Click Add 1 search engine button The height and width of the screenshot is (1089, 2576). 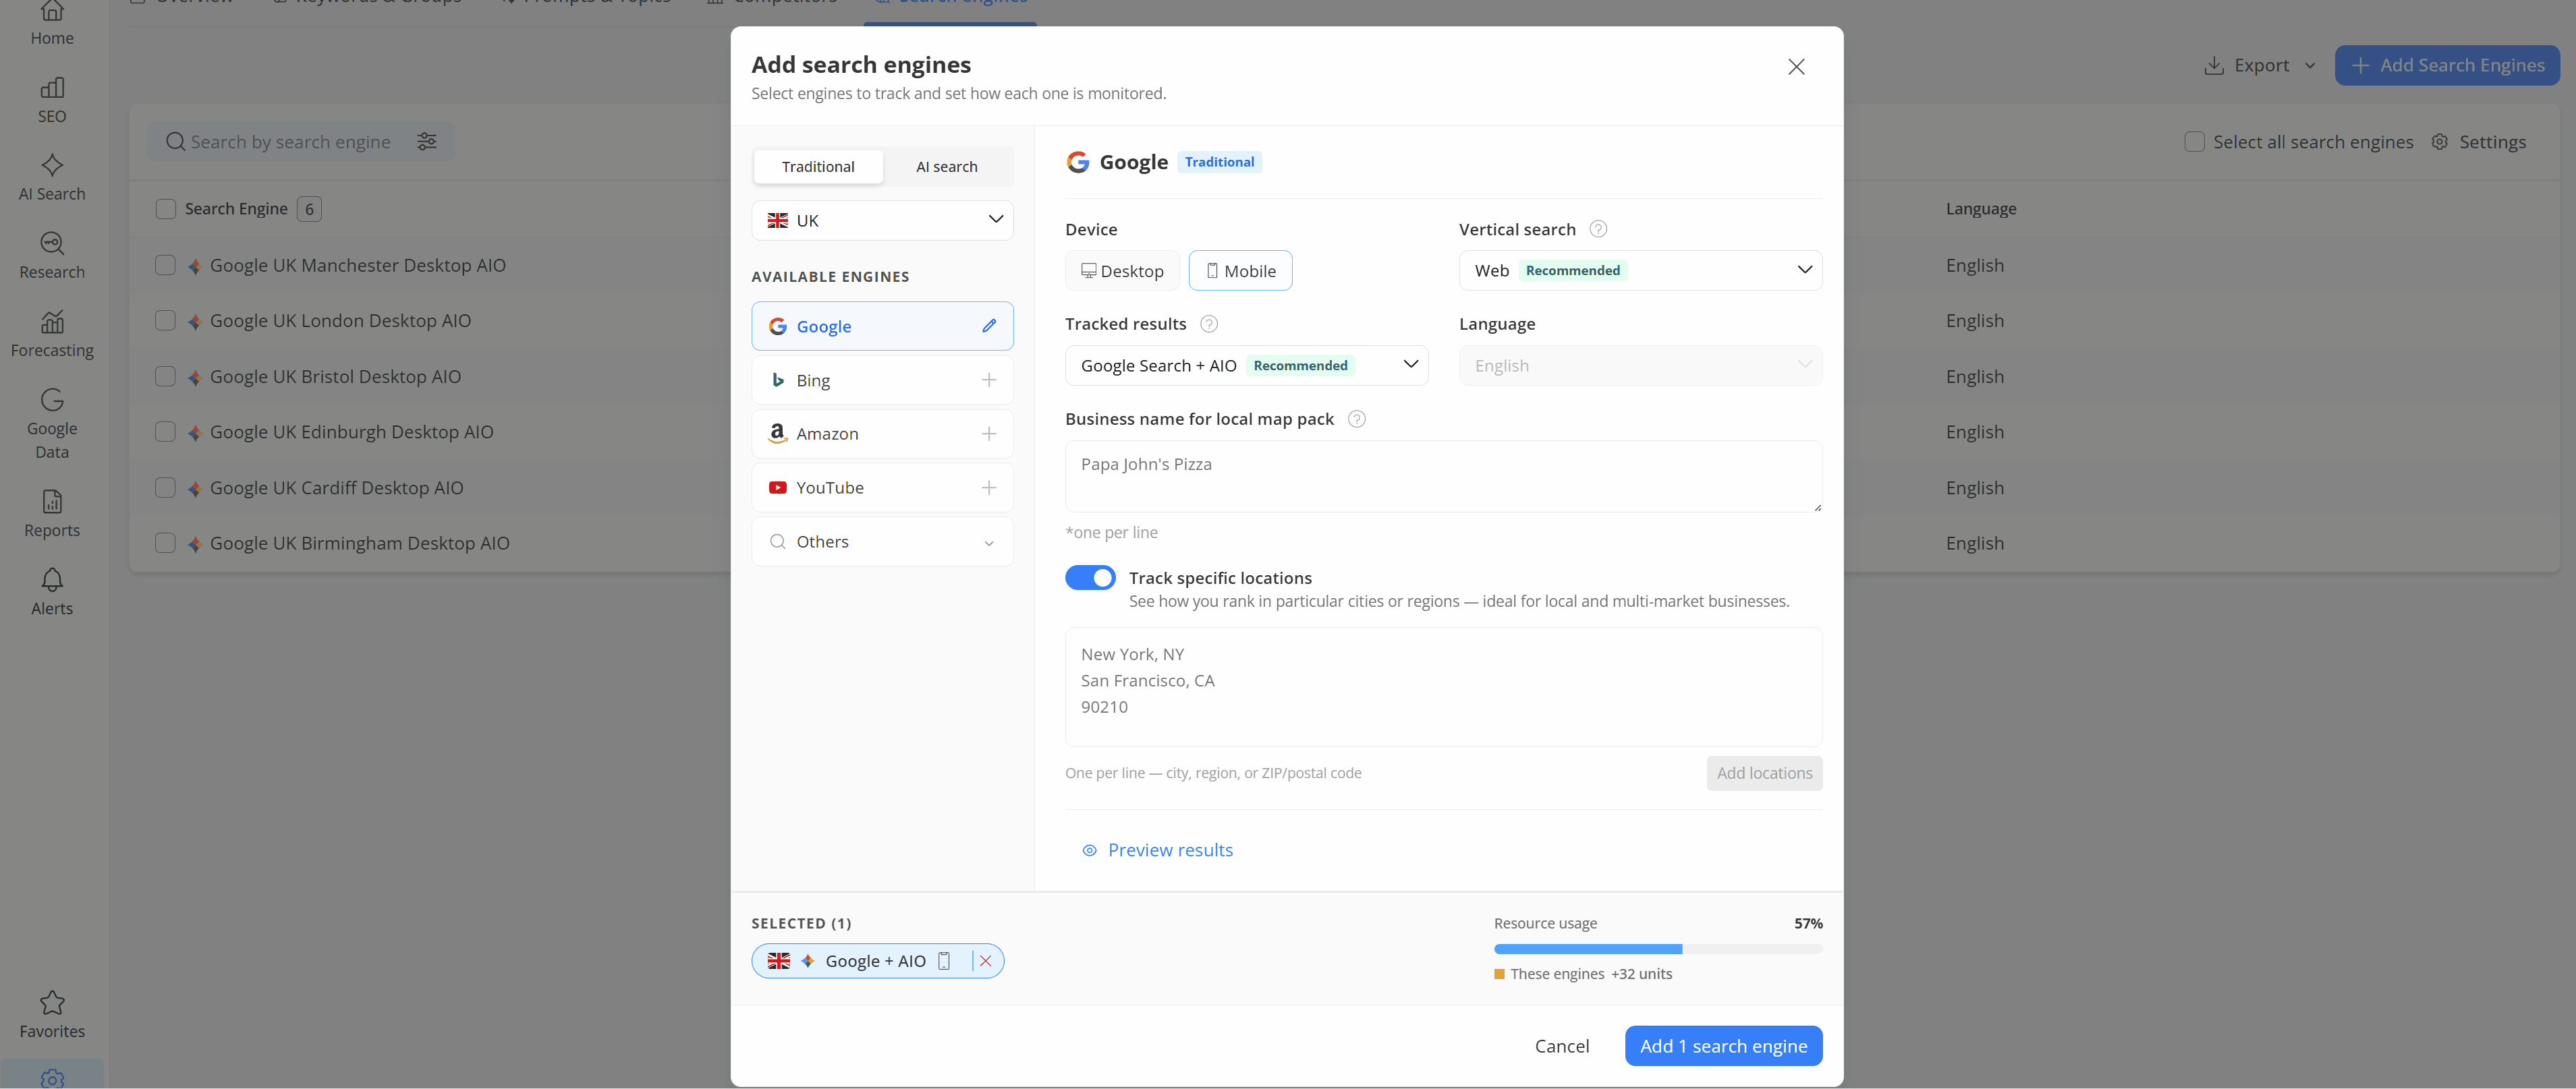pos(1723,1046)
